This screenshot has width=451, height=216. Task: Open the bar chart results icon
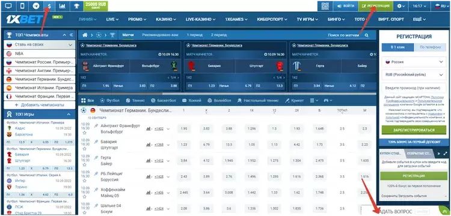tap(62, 6)
